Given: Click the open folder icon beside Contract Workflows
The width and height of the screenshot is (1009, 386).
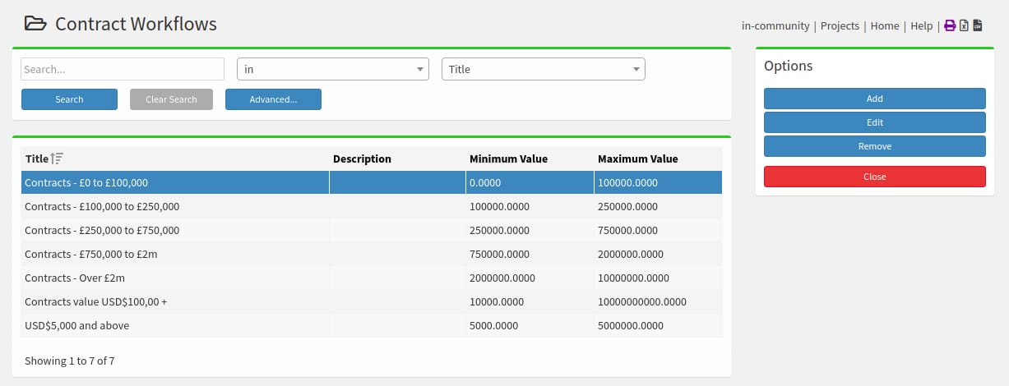Looking at the screenshot, I should click(x=35, y=24).
